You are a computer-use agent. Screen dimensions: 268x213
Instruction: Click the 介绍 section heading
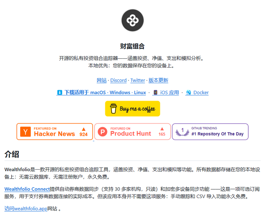point(11,154)
